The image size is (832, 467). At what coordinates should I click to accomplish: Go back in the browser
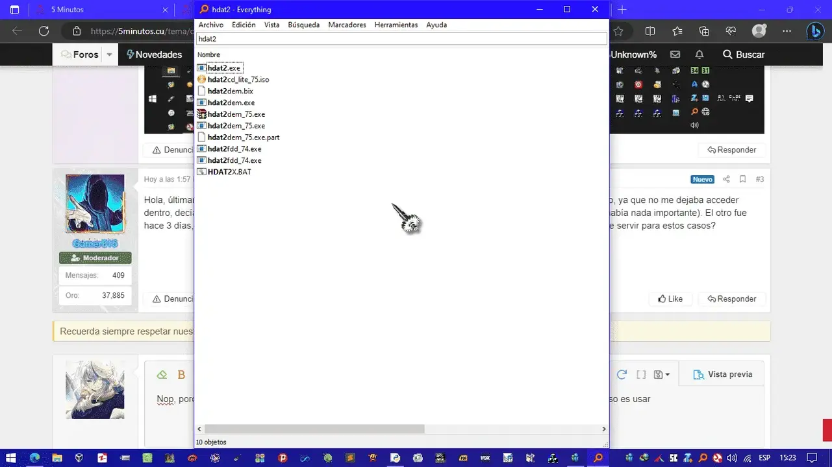(x=17, y=30)
